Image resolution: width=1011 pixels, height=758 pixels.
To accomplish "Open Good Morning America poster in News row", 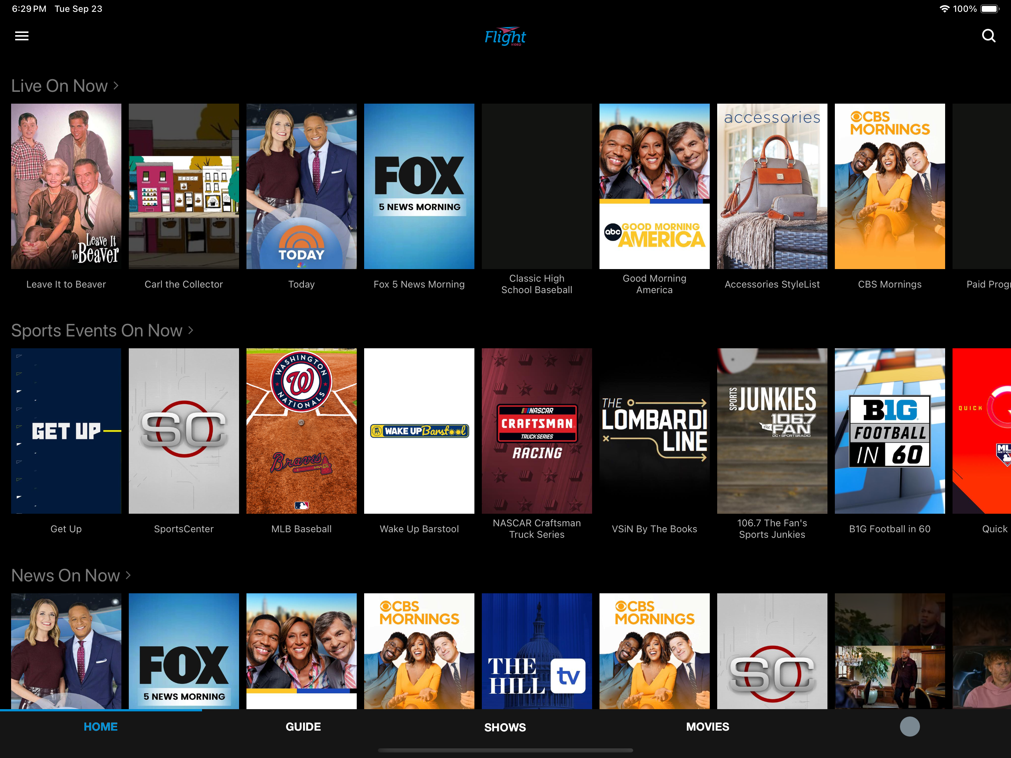I will [x=302, y=651].
